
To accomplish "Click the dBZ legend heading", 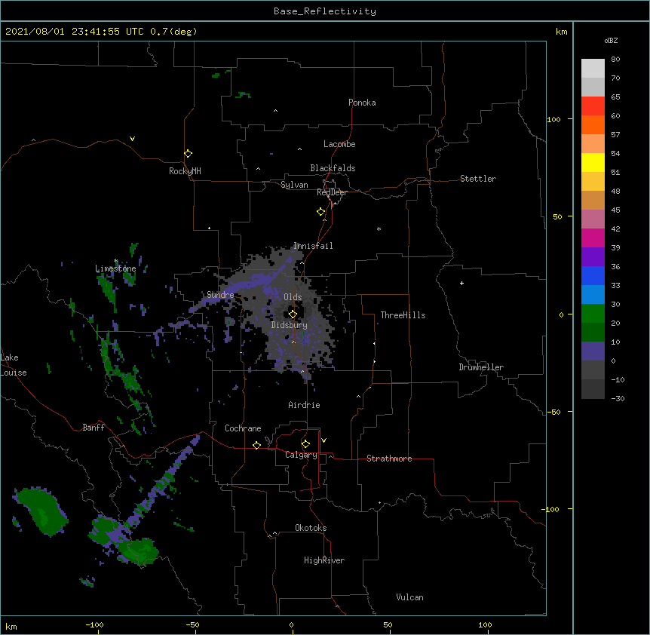I will 611,41.
